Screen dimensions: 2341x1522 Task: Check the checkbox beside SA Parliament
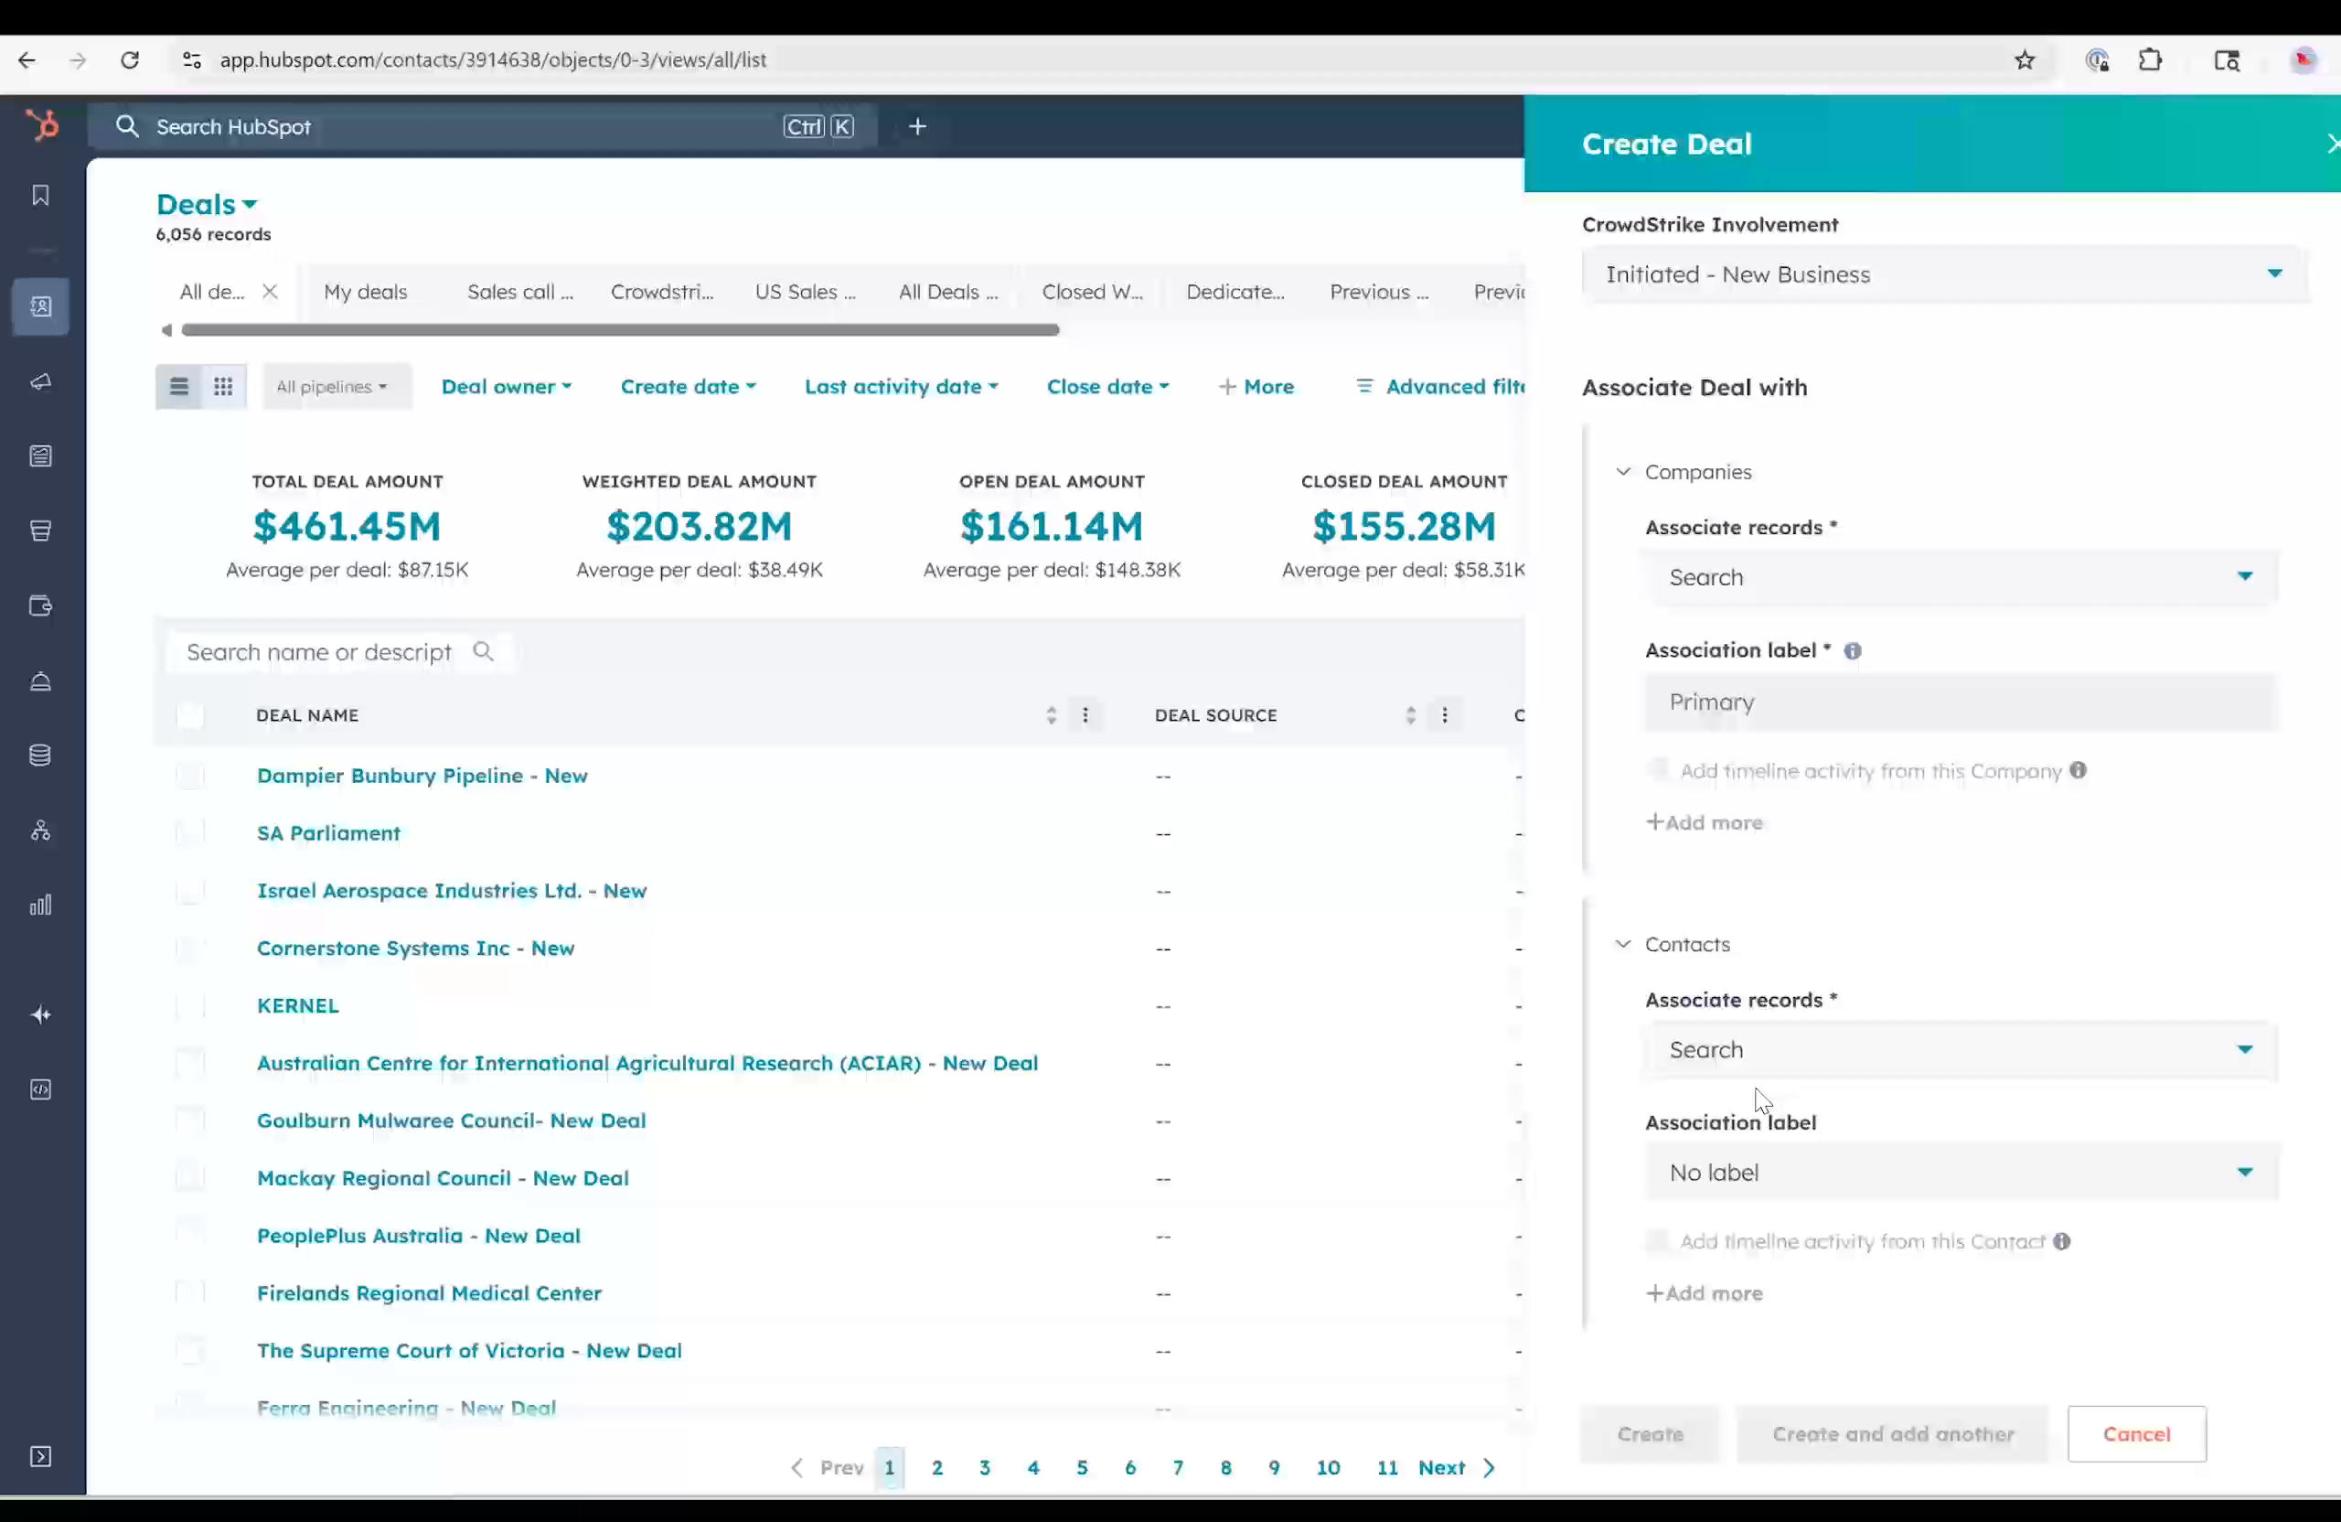189,833
